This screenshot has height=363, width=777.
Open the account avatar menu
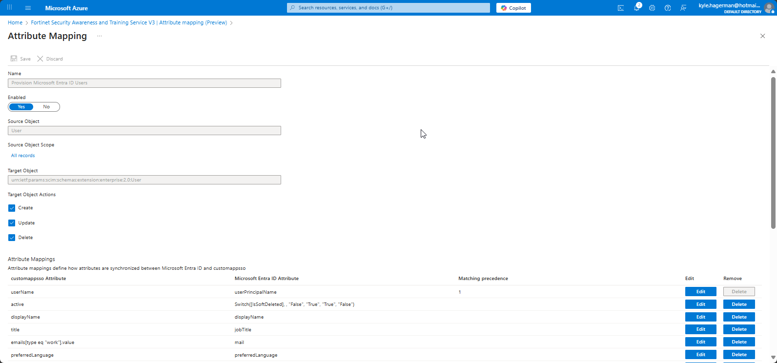(x=769, y=8)
